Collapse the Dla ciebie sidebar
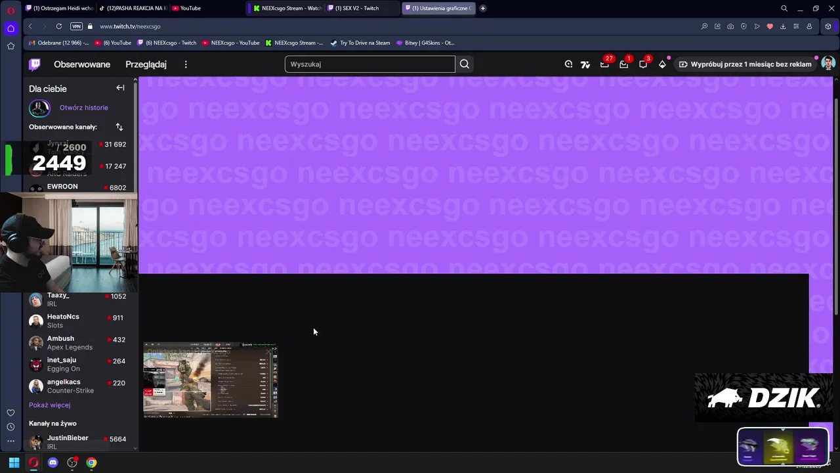This screenshot has height=473, width=840. click(x=120, y=88)
